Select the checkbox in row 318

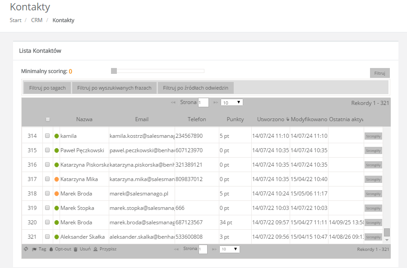tap(47, 193)
